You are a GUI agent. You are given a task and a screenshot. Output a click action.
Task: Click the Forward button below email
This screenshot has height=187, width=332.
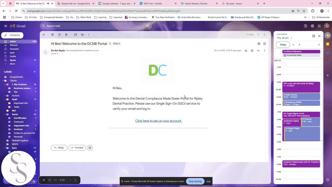[77, 148]
